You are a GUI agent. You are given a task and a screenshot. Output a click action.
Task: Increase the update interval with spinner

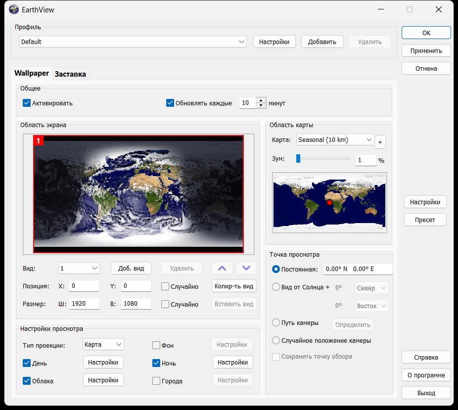pyautogui.click(x=261, y=100)
